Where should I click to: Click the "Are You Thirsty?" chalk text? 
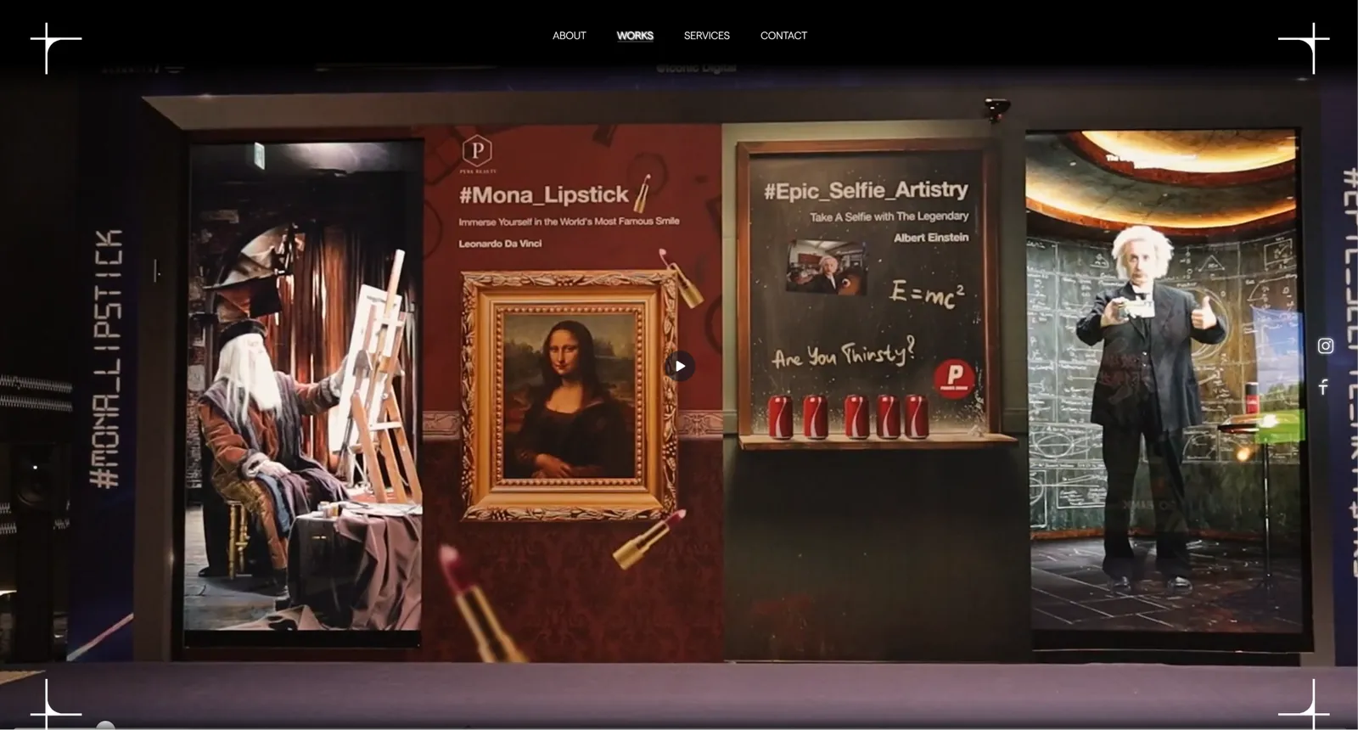pos(844,353)
